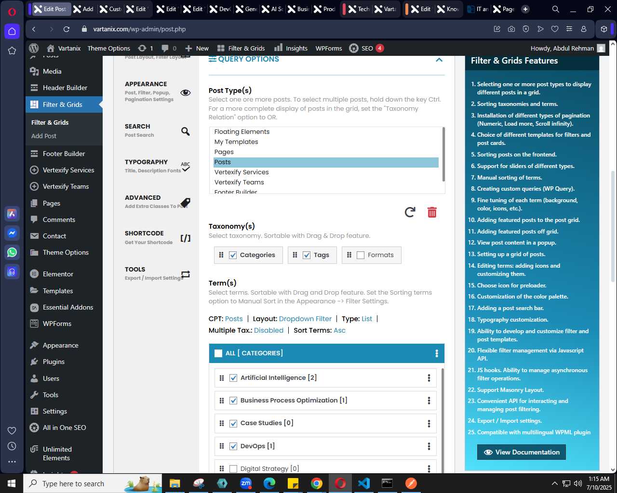Open ALL [CATEGORIES] three-dot menu
The height and width of the screenshot is (493, 617).
(437, 353)
